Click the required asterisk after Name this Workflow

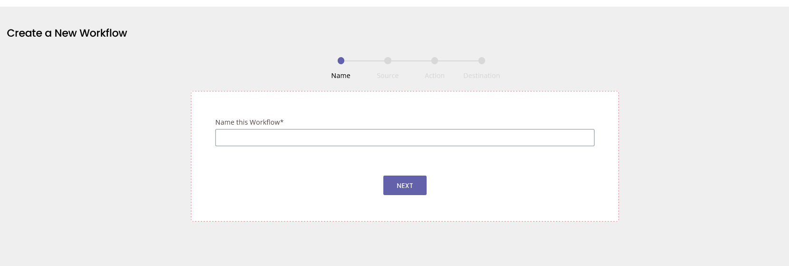pyautogui.click(x=282, y=122)
